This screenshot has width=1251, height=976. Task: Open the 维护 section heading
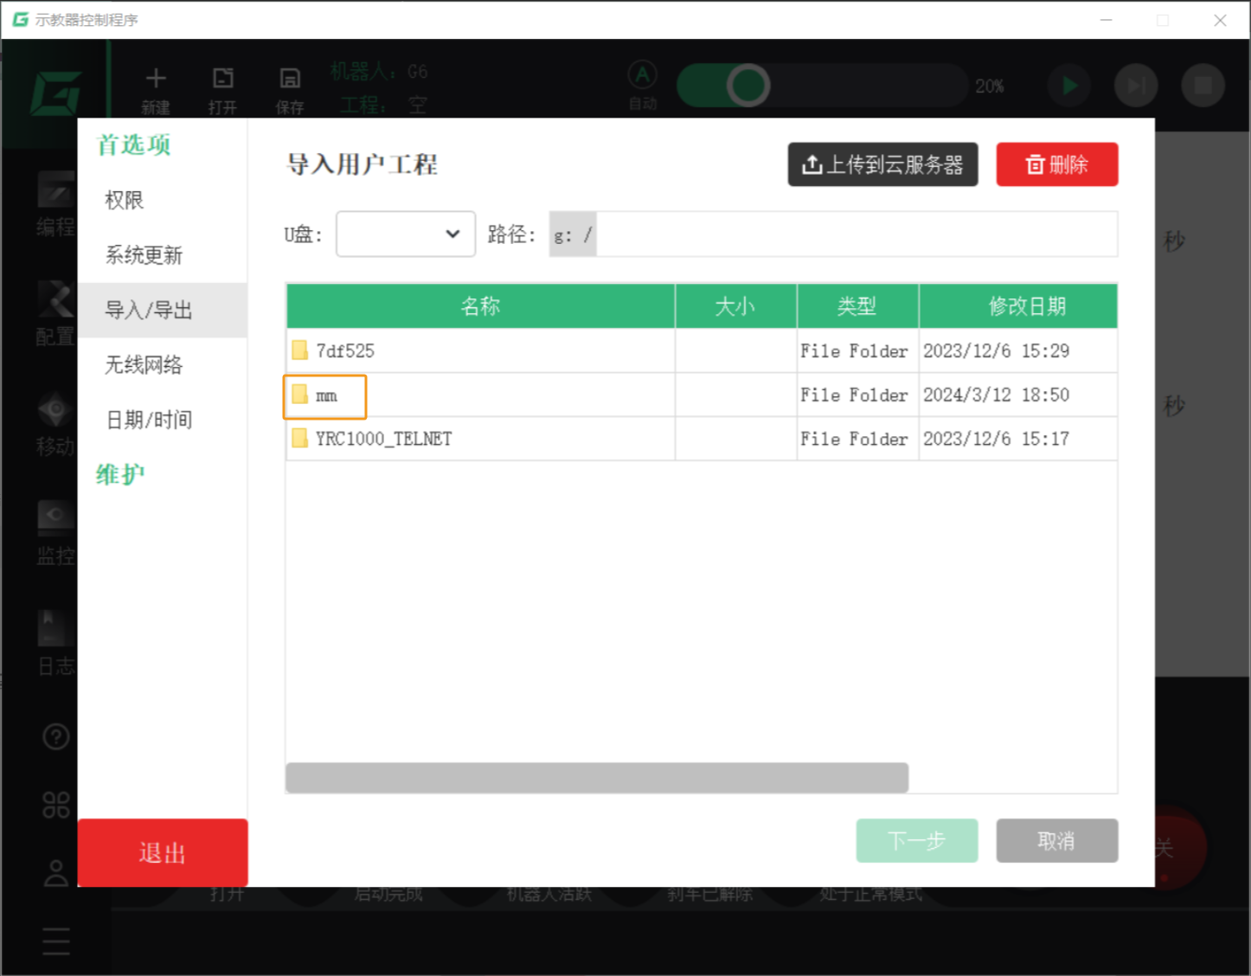point(120,474)
